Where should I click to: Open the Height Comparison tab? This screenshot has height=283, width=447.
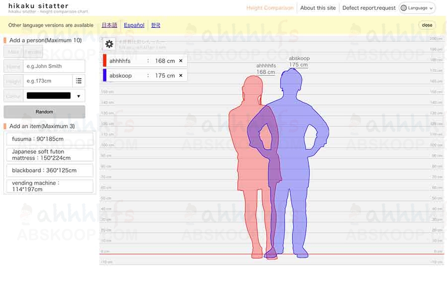click(x=270, y=8)
